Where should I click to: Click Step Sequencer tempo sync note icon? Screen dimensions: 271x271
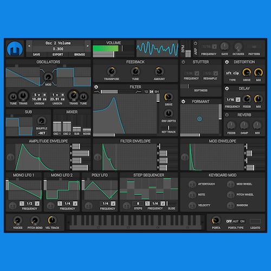(163, 204)
